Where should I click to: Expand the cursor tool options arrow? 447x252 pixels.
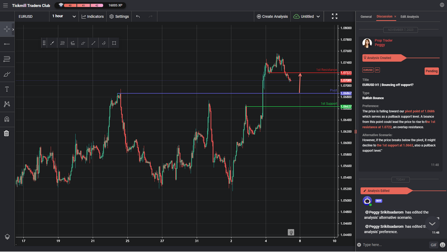(13, 30)
